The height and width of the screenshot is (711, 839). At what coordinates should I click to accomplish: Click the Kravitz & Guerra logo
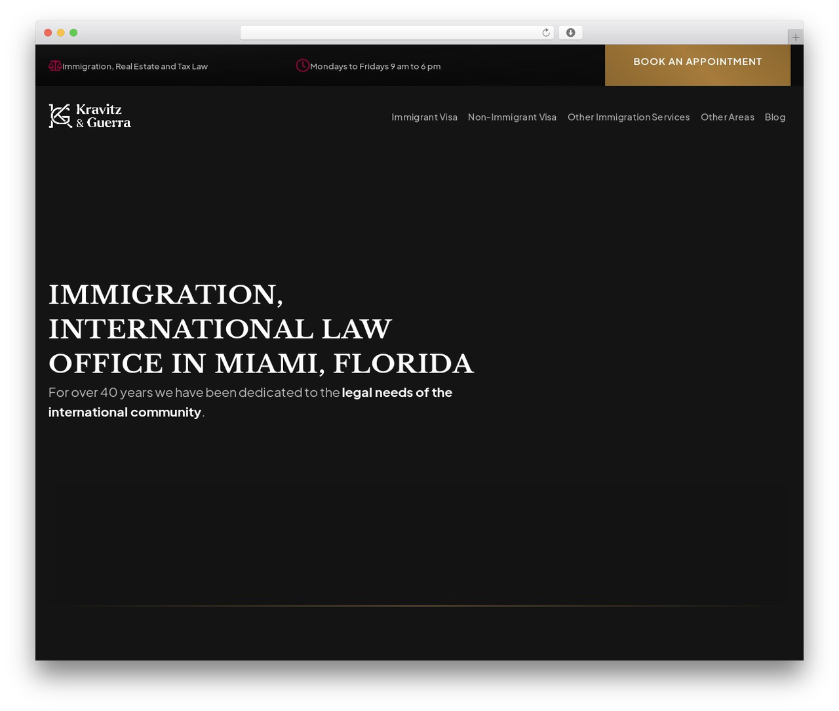point(90,116)
